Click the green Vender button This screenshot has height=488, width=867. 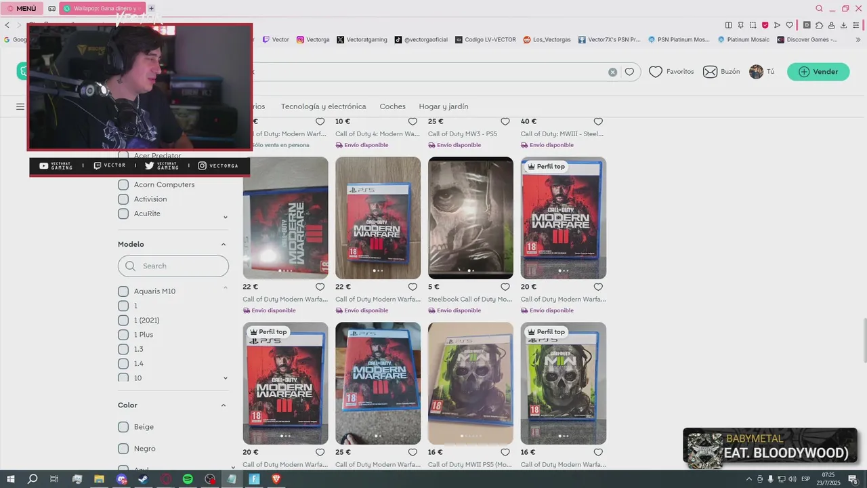click(x=818, y=72)
